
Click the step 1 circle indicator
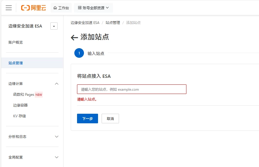click(79, 53)
